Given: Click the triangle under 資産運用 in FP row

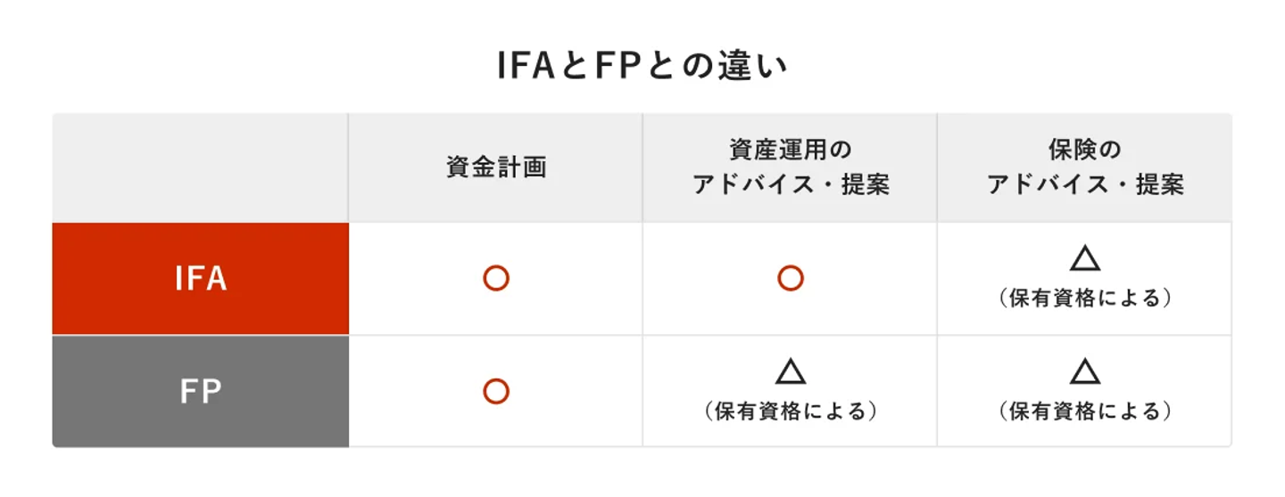Looking at the screenshot, I should [790, 371].
